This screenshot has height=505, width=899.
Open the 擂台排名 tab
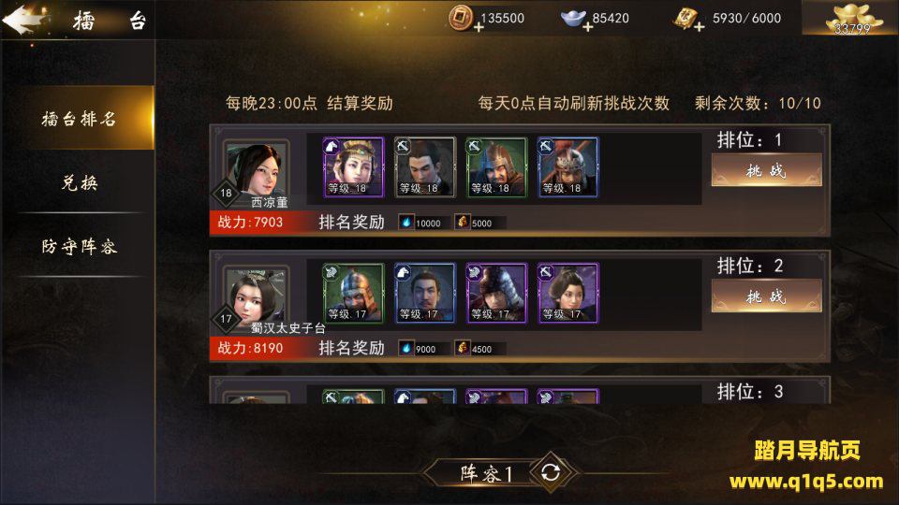(x=78, y=119)
